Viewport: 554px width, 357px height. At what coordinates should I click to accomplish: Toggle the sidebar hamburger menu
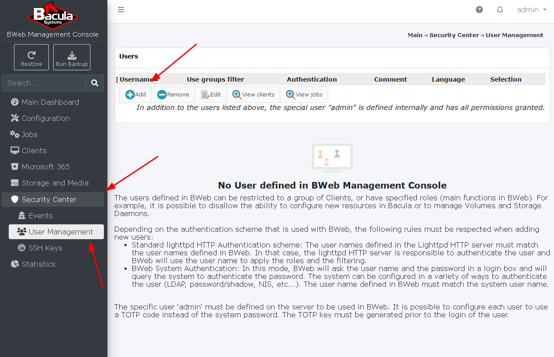pyautogui.click(x=121, y=10)
